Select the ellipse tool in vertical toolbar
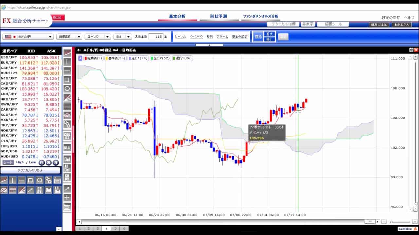This screenshot has width=419, height=235. tap(67, 88)
